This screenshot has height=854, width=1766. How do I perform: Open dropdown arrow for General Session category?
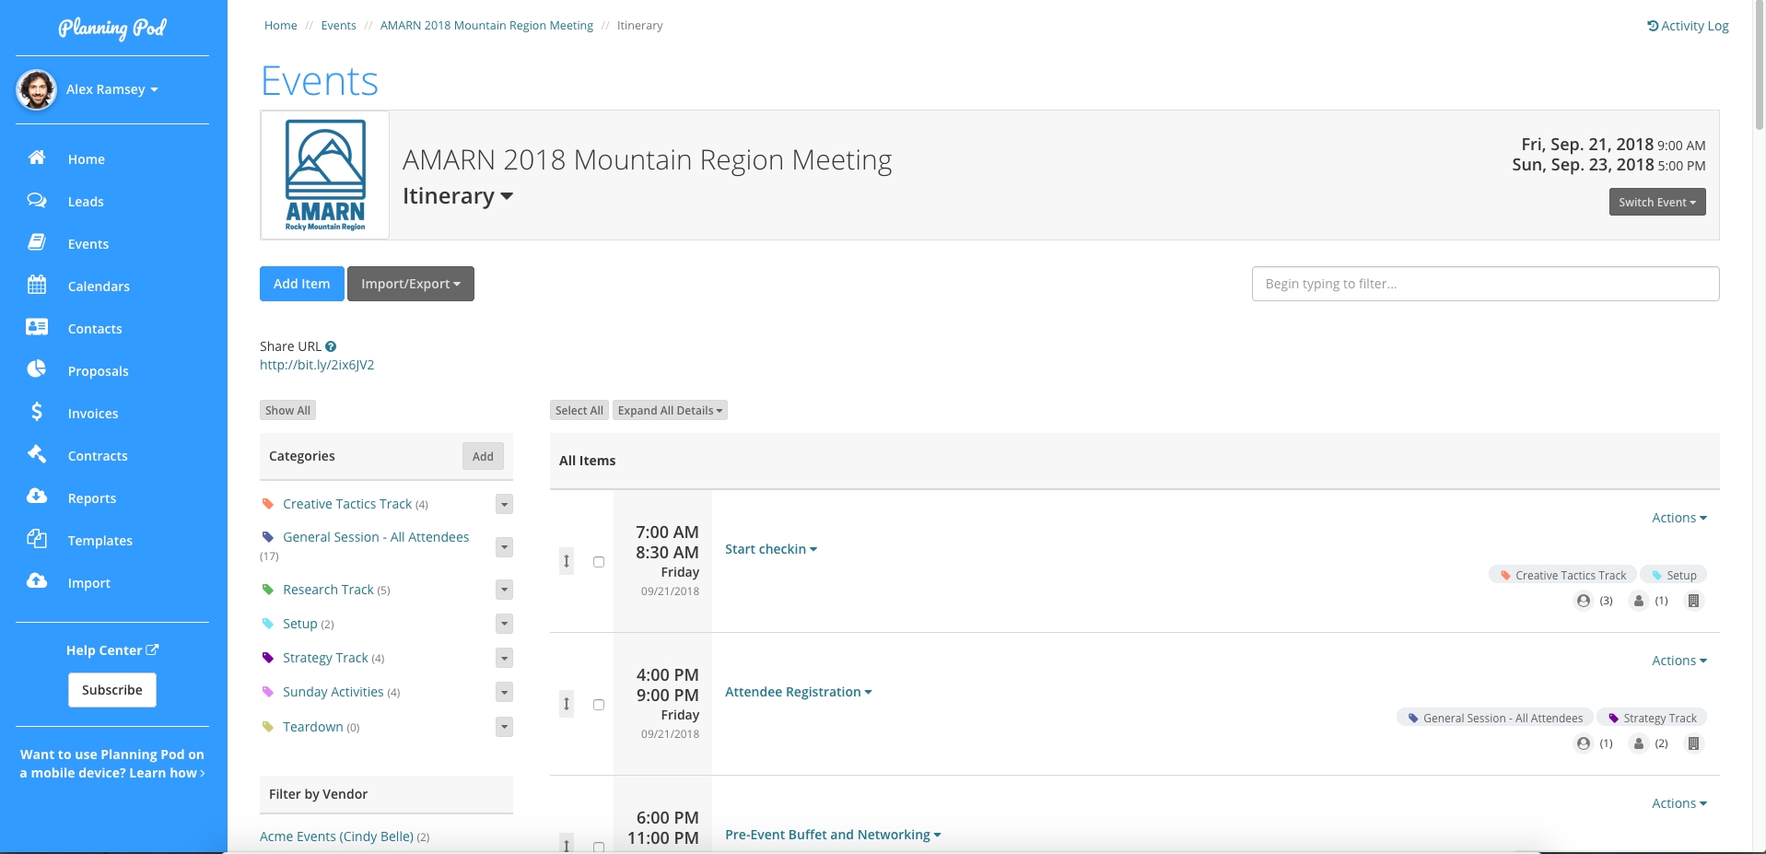click(x=504, y=547)
